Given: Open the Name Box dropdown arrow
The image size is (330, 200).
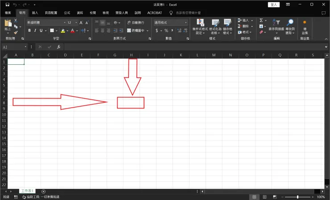Looking at the screenshot, I should (x=25, y=47).
